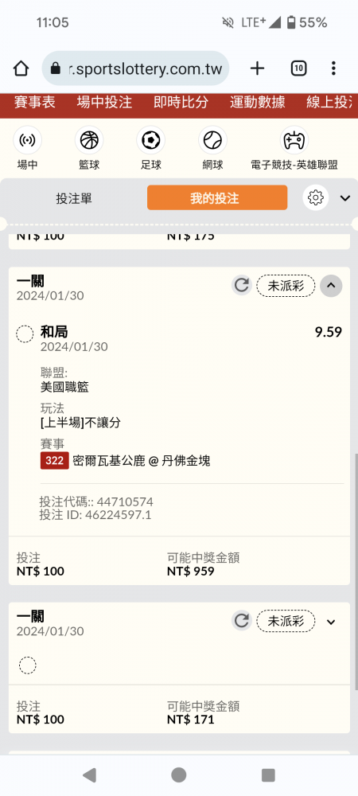
Task: Click the 未派彩 status on 和局 bet
Action: point(286,285)
